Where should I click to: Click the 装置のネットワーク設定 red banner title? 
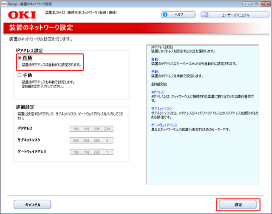pyautogui.click(x=41, y=28)
